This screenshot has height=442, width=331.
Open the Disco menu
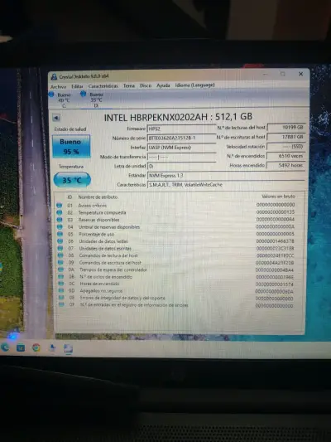146,85
